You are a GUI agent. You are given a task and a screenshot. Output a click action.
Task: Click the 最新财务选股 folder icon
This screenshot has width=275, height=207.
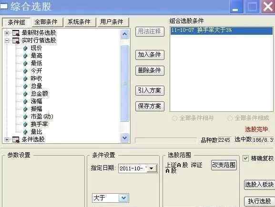click(x=16, y=33)
